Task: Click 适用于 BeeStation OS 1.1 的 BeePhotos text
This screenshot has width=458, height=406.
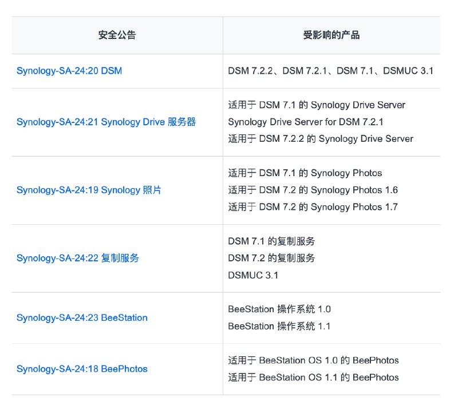Action: 313,377
